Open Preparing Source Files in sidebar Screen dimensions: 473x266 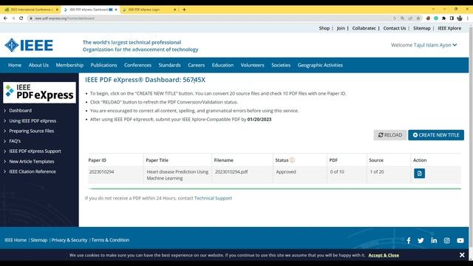pyautogui.click(x=31, y=131)
